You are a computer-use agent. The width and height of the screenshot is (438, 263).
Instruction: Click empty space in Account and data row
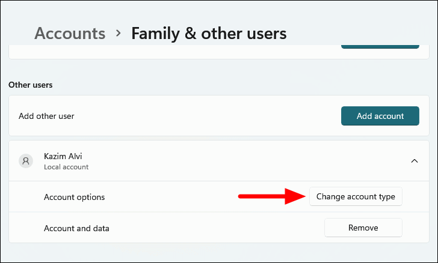(x=211, y=228)
